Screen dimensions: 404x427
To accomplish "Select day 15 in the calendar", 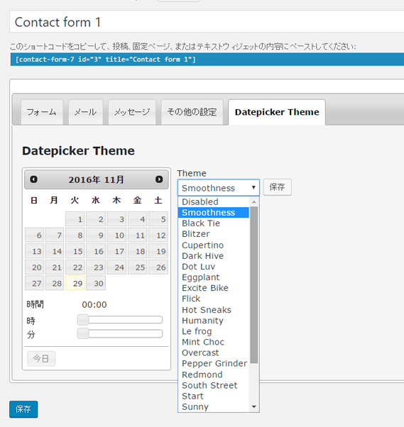I will click(x=75, y=251).
